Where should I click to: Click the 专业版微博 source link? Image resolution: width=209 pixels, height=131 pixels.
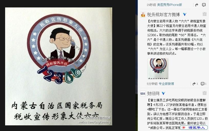tap(166, 84)
